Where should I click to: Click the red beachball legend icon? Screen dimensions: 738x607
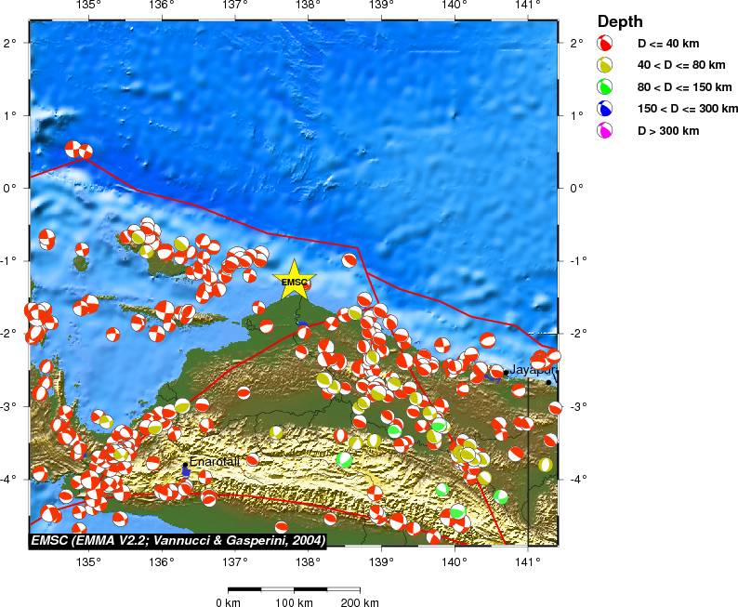[x=605, y=43]
